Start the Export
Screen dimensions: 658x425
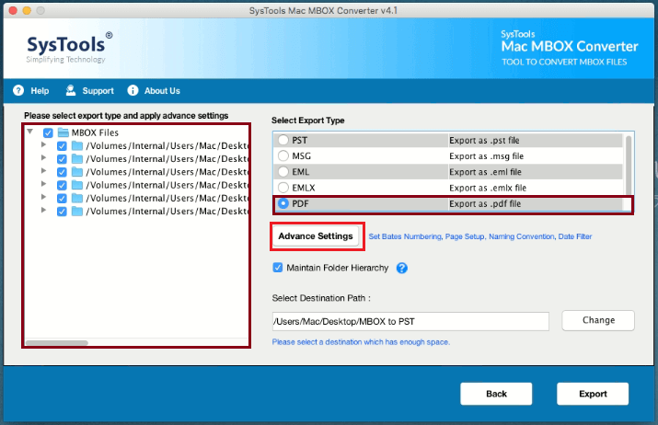point(593,394)
